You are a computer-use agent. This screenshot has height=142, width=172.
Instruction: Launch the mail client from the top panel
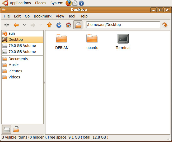click(x=75, y=3)
